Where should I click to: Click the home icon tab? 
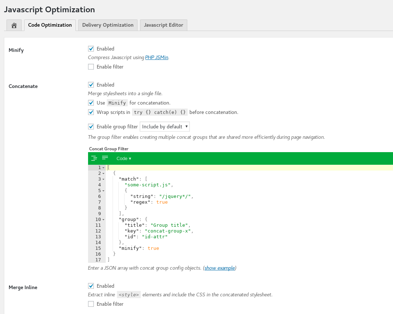(14, 25)
